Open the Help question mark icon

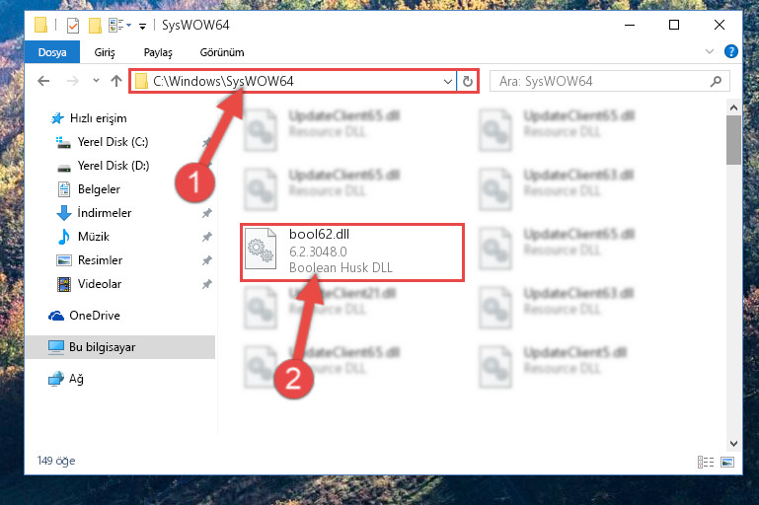click(731, 51)
